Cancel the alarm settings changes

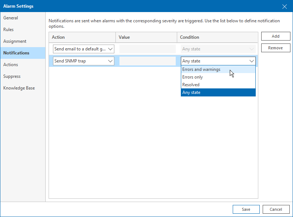[x=276, y=209]
